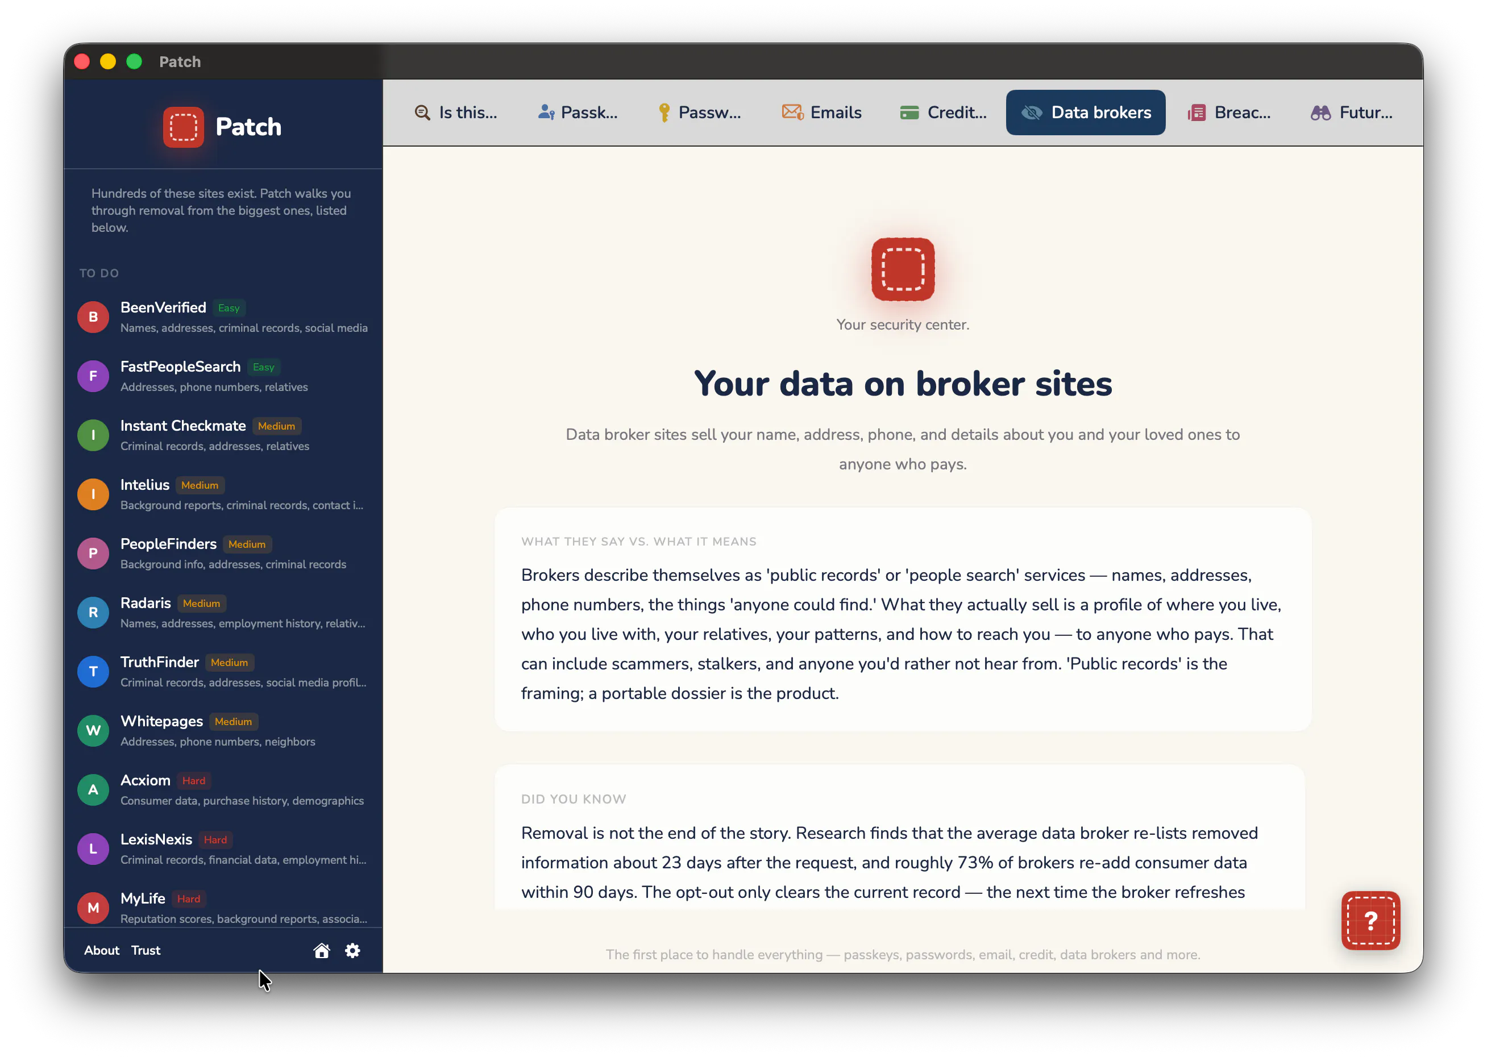Image resolution: width=1487 pixels, height=1057 pixels.
Task: Click 'Your security center.' caption
Action: tap(902, 325)
